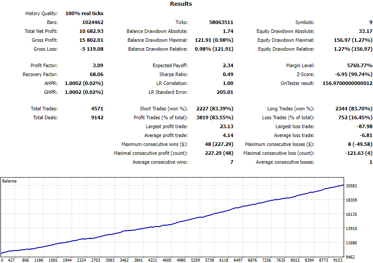The image size is (373, 263).
Task: Select Equity Drawdown Absolute value 33.17
Action: tap(365, 31)
